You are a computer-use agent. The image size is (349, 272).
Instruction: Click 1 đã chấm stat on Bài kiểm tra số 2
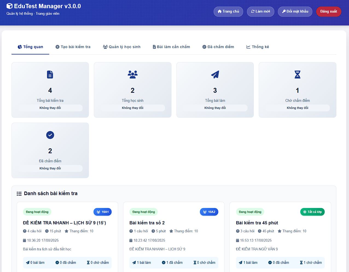pyautogui.click(x=172, y=262)
